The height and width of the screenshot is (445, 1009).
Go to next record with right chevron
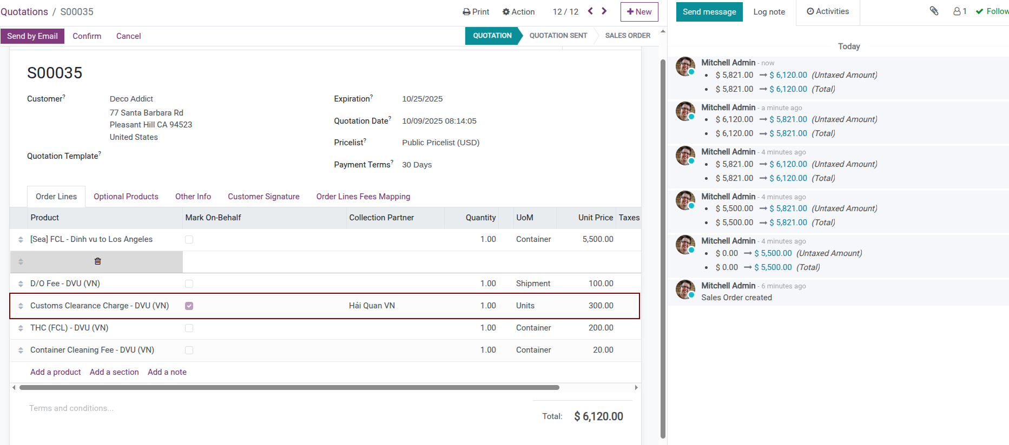[x=604, y=11]
